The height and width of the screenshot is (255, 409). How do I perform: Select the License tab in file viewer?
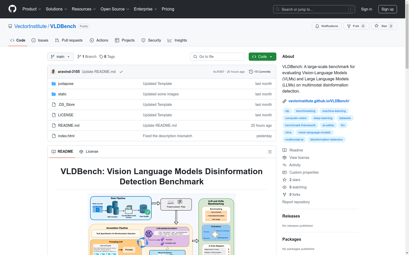coord(89,151)
